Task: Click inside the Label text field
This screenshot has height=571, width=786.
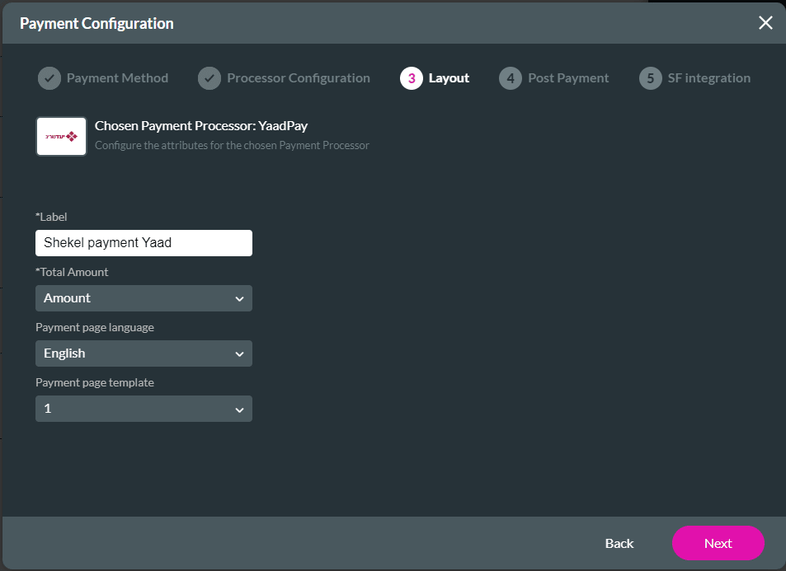Action: click(x=144, y=243)
